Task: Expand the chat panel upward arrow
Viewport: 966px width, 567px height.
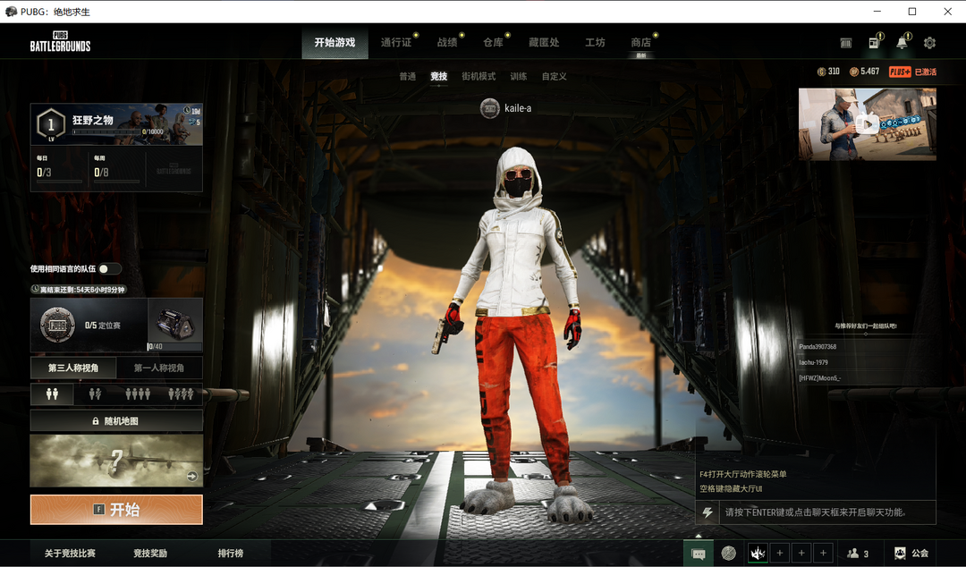Action: point(699,536)
